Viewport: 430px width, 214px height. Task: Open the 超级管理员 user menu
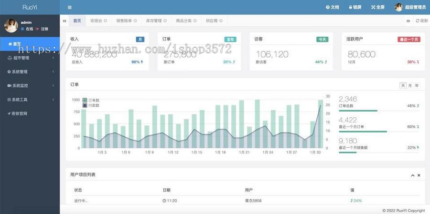[x=410, y=8]
